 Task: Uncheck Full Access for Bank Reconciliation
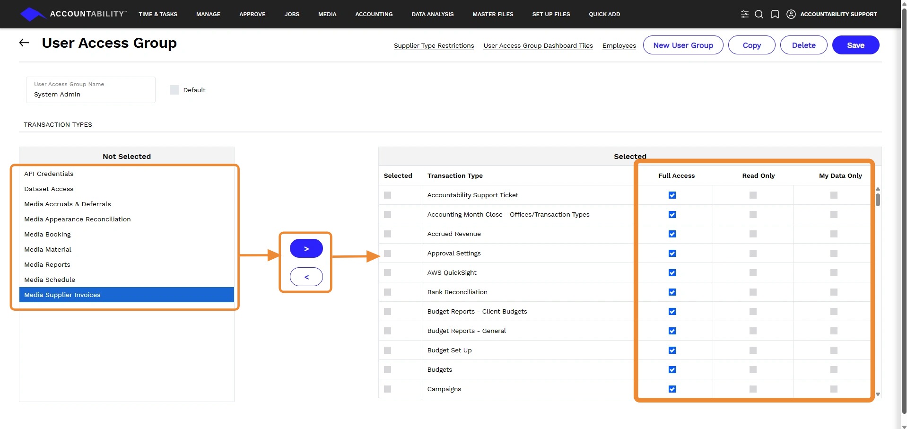pos(672,292)
